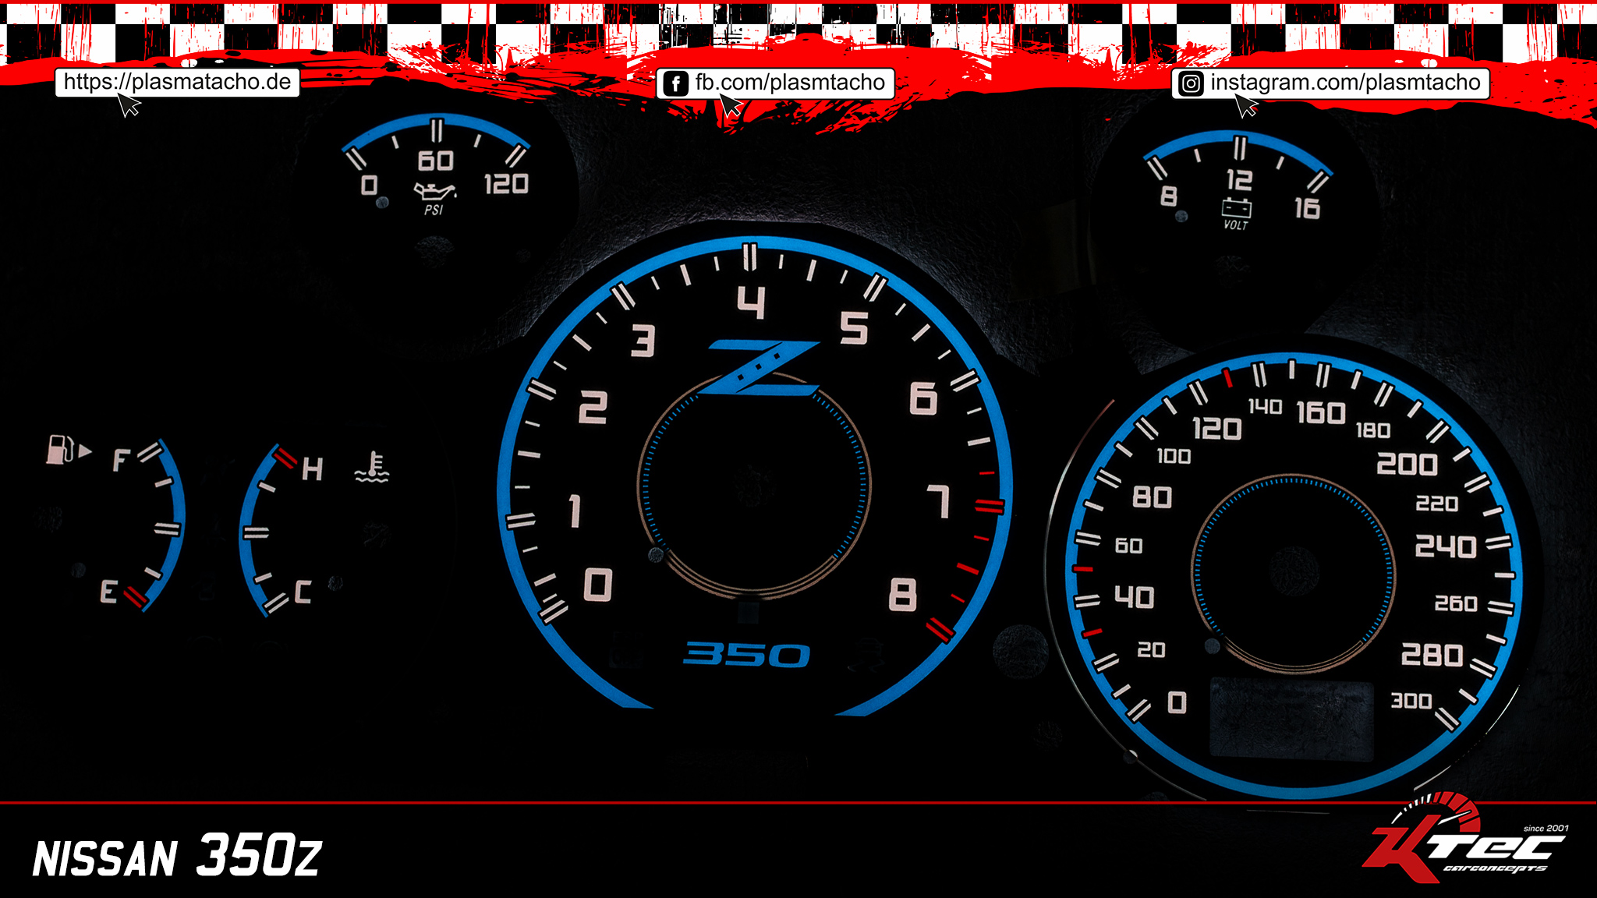Click the battery volt icon
This screenshot has width=1597, height=898.
(1236, 207)
